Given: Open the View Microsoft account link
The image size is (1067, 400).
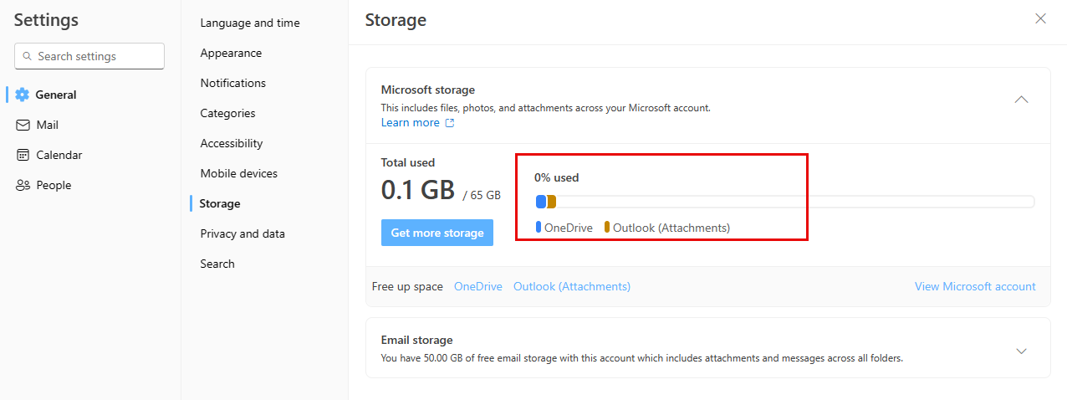Looking at the screenshot, I should pyautogui.click(x=975, y=286).
